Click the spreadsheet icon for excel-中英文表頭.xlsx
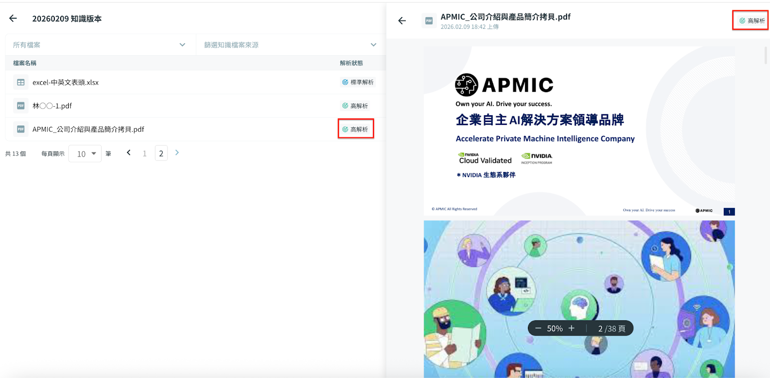 [x=21, y=82]
